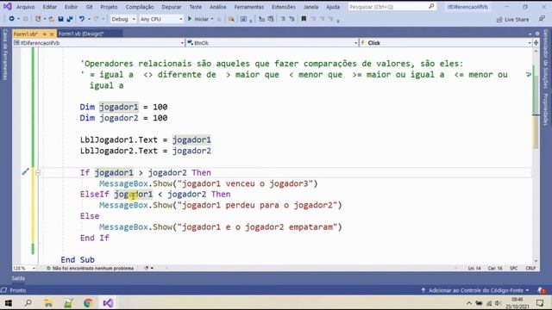Open the Extensões menu
The image size is (552, 310).
[284, 7]
